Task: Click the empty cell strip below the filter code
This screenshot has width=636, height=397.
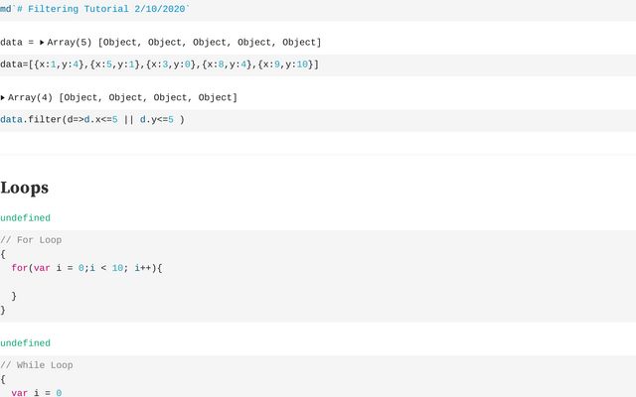Action: coord(318,143)
